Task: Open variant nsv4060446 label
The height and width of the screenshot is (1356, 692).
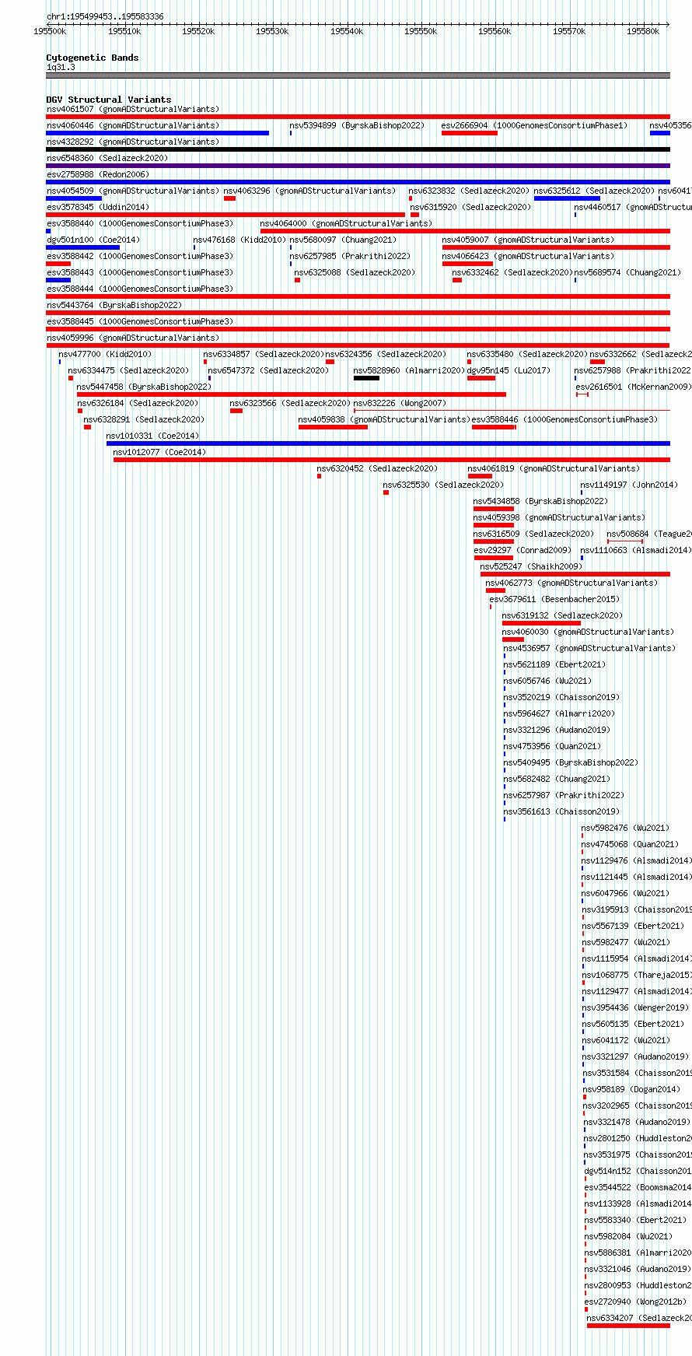Action: click(x=133, y=125)
